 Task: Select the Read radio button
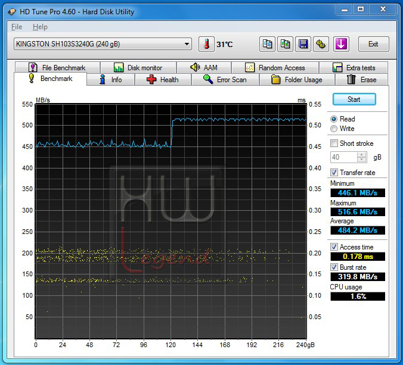(x=334, y=119)
